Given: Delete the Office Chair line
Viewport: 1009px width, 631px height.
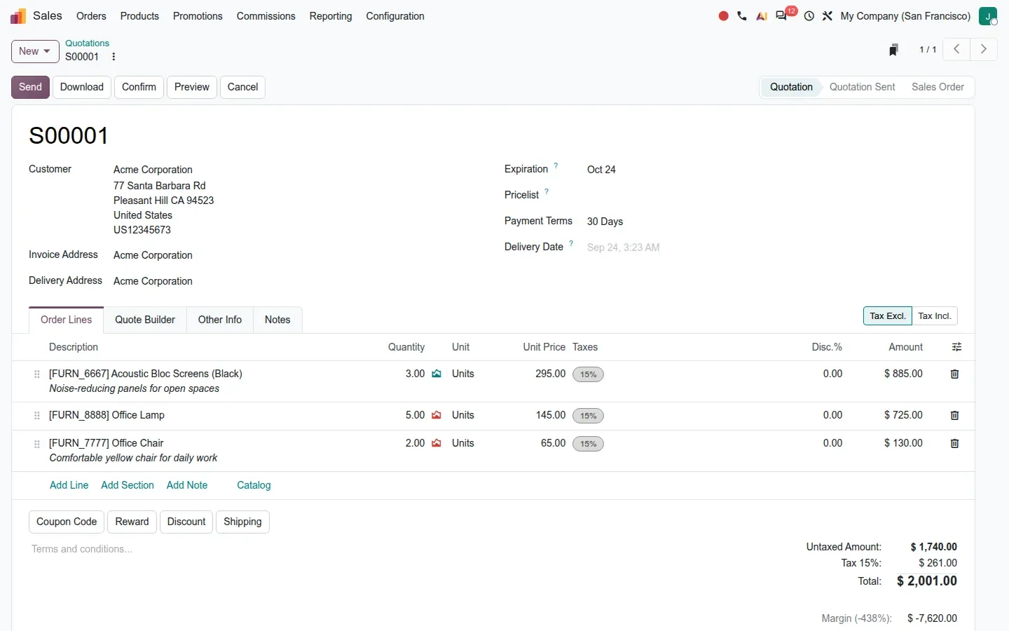Looking at the screenshot, I should tap(954, 443).
